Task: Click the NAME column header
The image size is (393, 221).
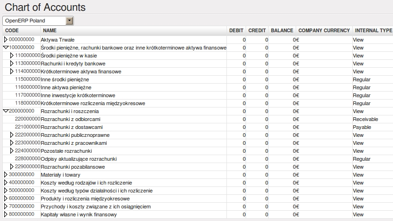Action: 49,30
